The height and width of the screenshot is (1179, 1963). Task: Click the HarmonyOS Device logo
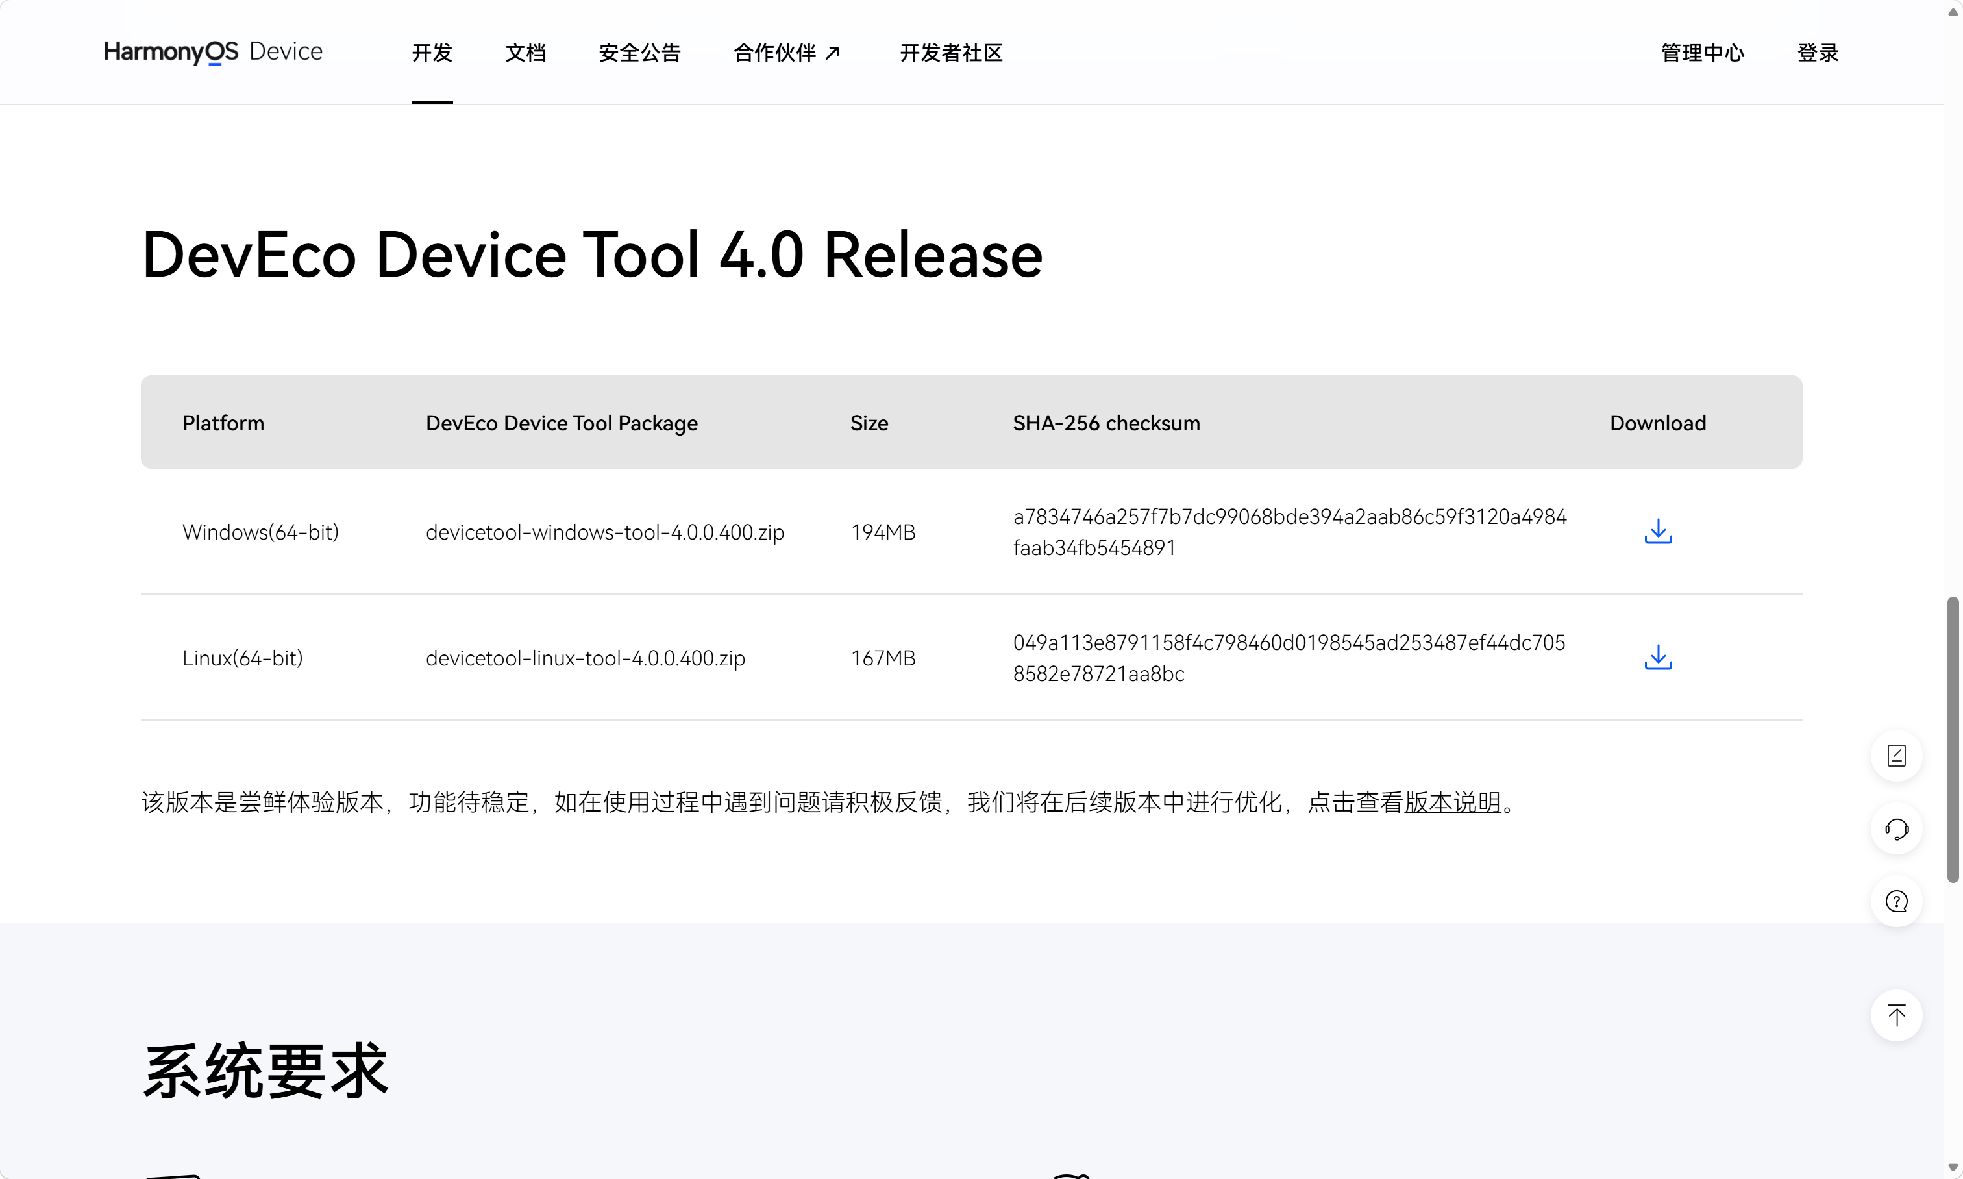tap(213, 52)
